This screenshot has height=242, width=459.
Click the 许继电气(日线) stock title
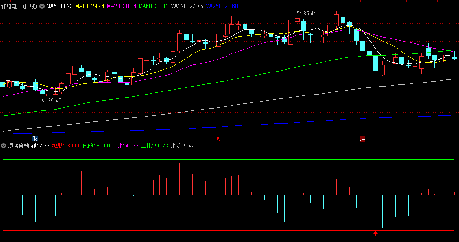pyautogui.click(x=19, y=6)
